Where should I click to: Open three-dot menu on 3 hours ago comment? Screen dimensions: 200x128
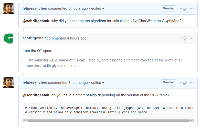click(x=192, y=83)
